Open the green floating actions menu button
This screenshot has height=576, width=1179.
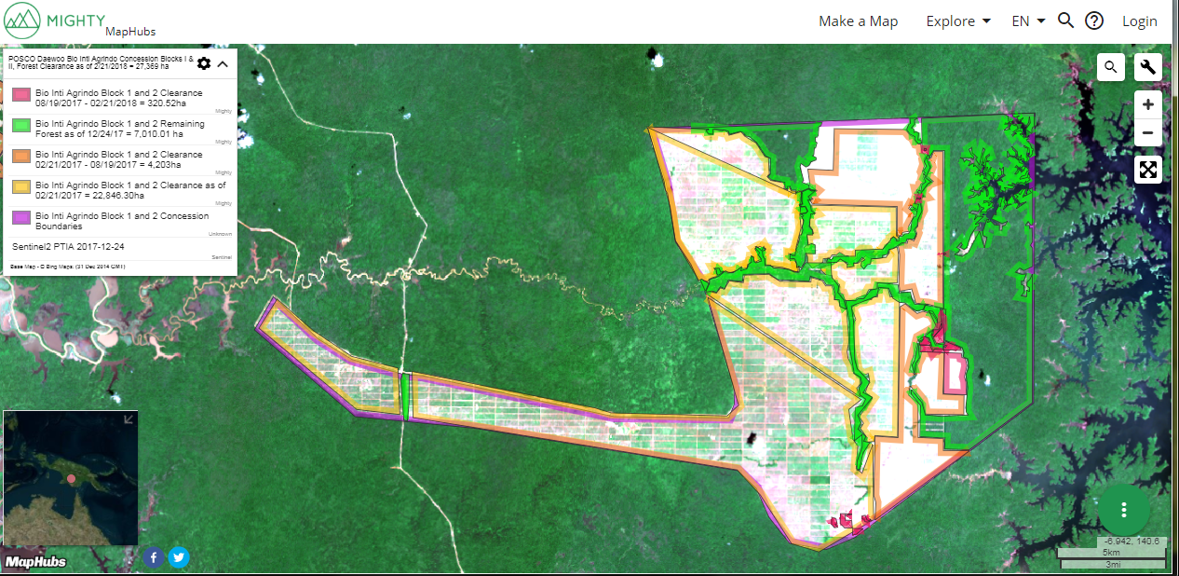1124,510
